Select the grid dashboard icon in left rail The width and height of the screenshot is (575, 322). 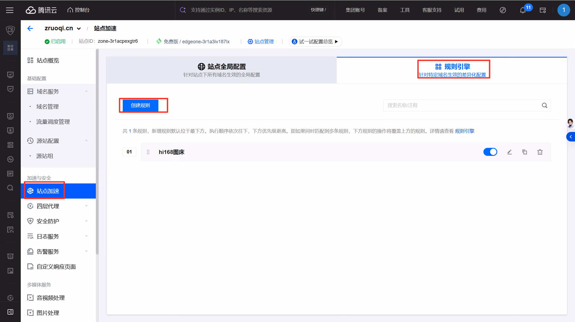coord(10,48)
